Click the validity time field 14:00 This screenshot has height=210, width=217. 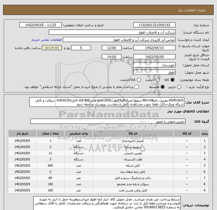click(112, 57)
